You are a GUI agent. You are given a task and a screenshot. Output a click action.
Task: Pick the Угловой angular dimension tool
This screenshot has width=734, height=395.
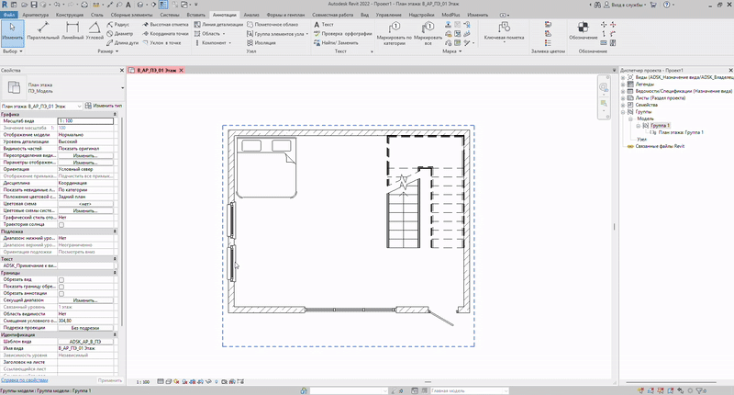pyautogui.click(x=95, y=32)
